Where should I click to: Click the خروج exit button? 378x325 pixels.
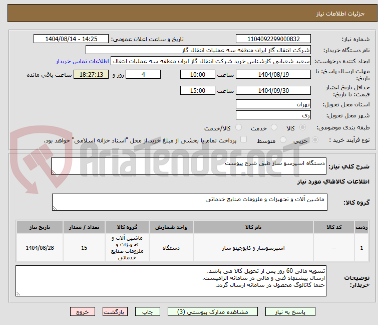coord(83,312)
